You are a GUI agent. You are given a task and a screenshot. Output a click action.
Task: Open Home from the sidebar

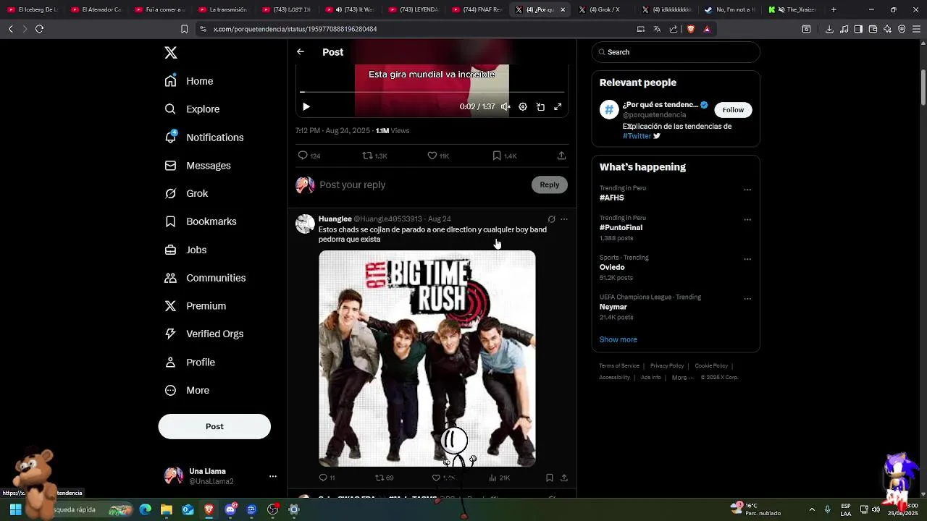[x=189, y=81]
